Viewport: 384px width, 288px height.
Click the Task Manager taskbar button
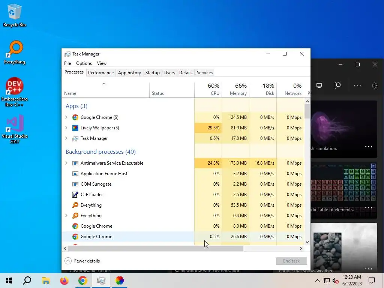pos(101,280)
